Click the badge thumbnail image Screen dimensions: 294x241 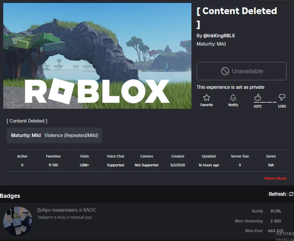click(18, 221)
